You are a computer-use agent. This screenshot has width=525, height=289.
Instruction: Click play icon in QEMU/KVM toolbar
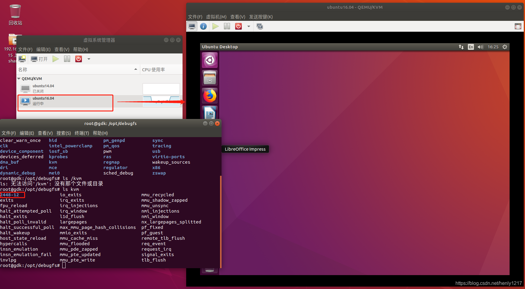point(216,26)
